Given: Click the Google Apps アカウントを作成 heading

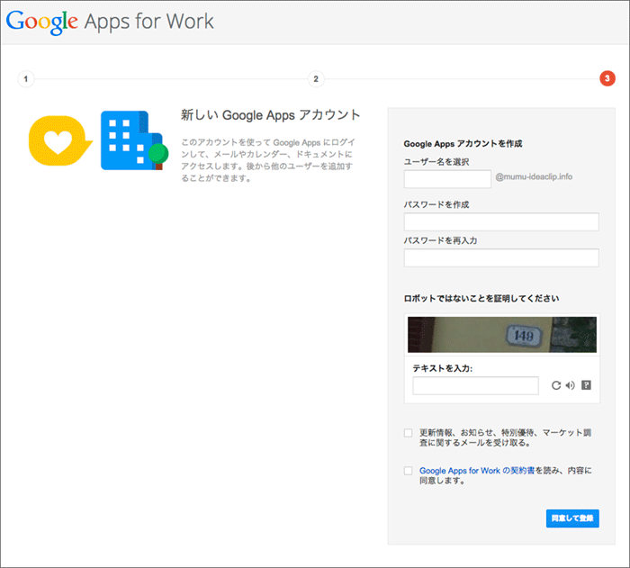Looking at the screenshot, I should click(x=463, y=143).
